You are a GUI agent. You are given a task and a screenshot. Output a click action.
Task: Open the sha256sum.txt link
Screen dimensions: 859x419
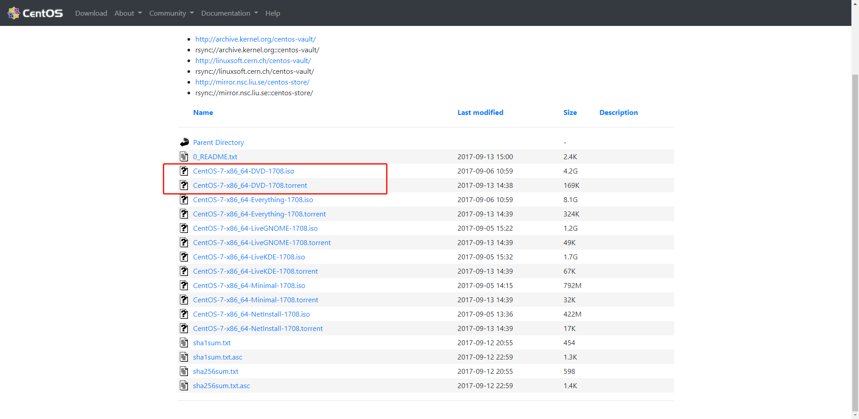point(216,371)
